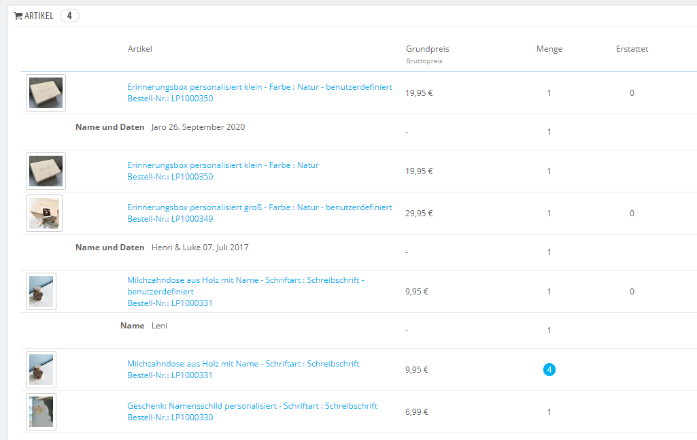Click the Menge column header

coord(549,49)
